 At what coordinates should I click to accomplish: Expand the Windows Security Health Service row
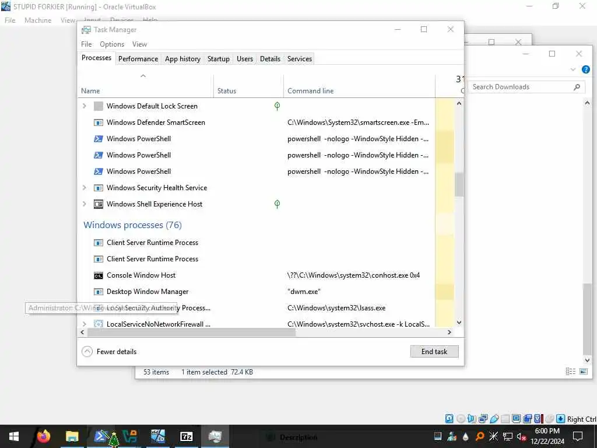[85, 188]
